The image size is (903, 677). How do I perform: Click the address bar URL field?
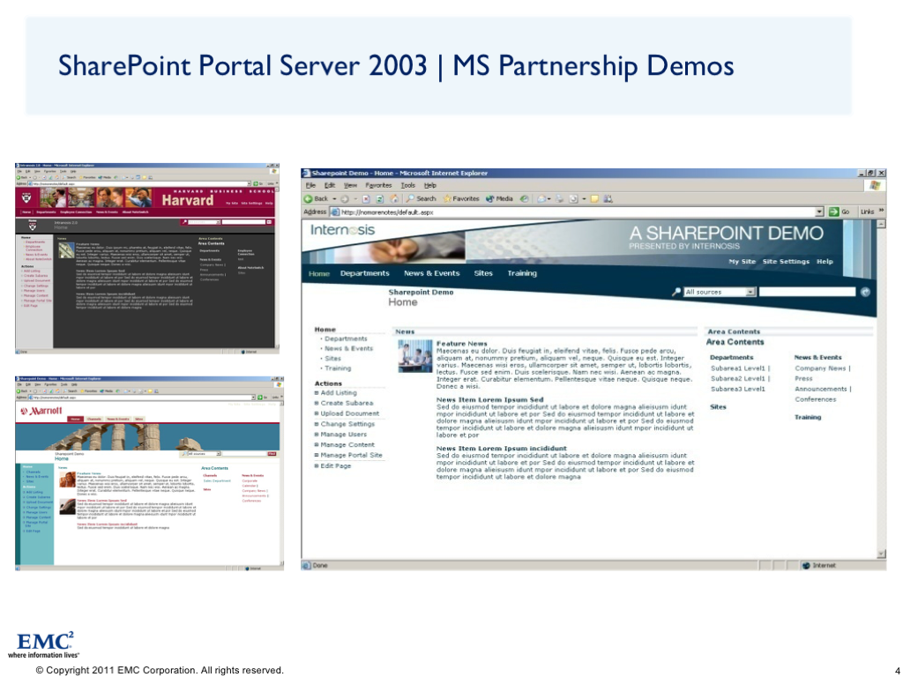577,212
